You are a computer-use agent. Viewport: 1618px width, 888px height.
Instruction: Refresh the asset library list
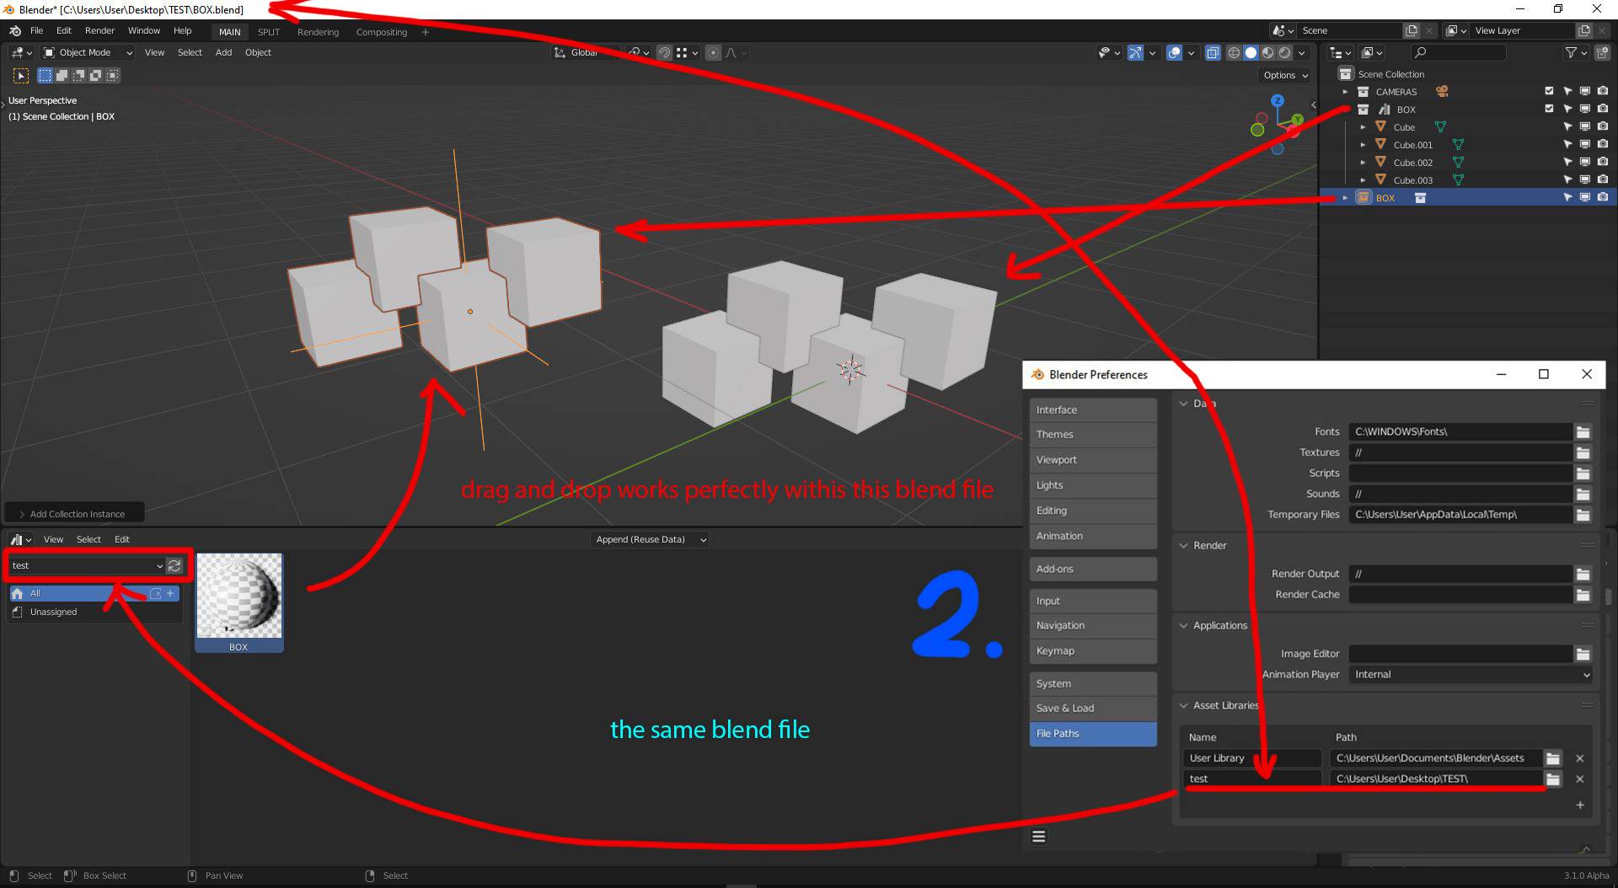[174, 566]
